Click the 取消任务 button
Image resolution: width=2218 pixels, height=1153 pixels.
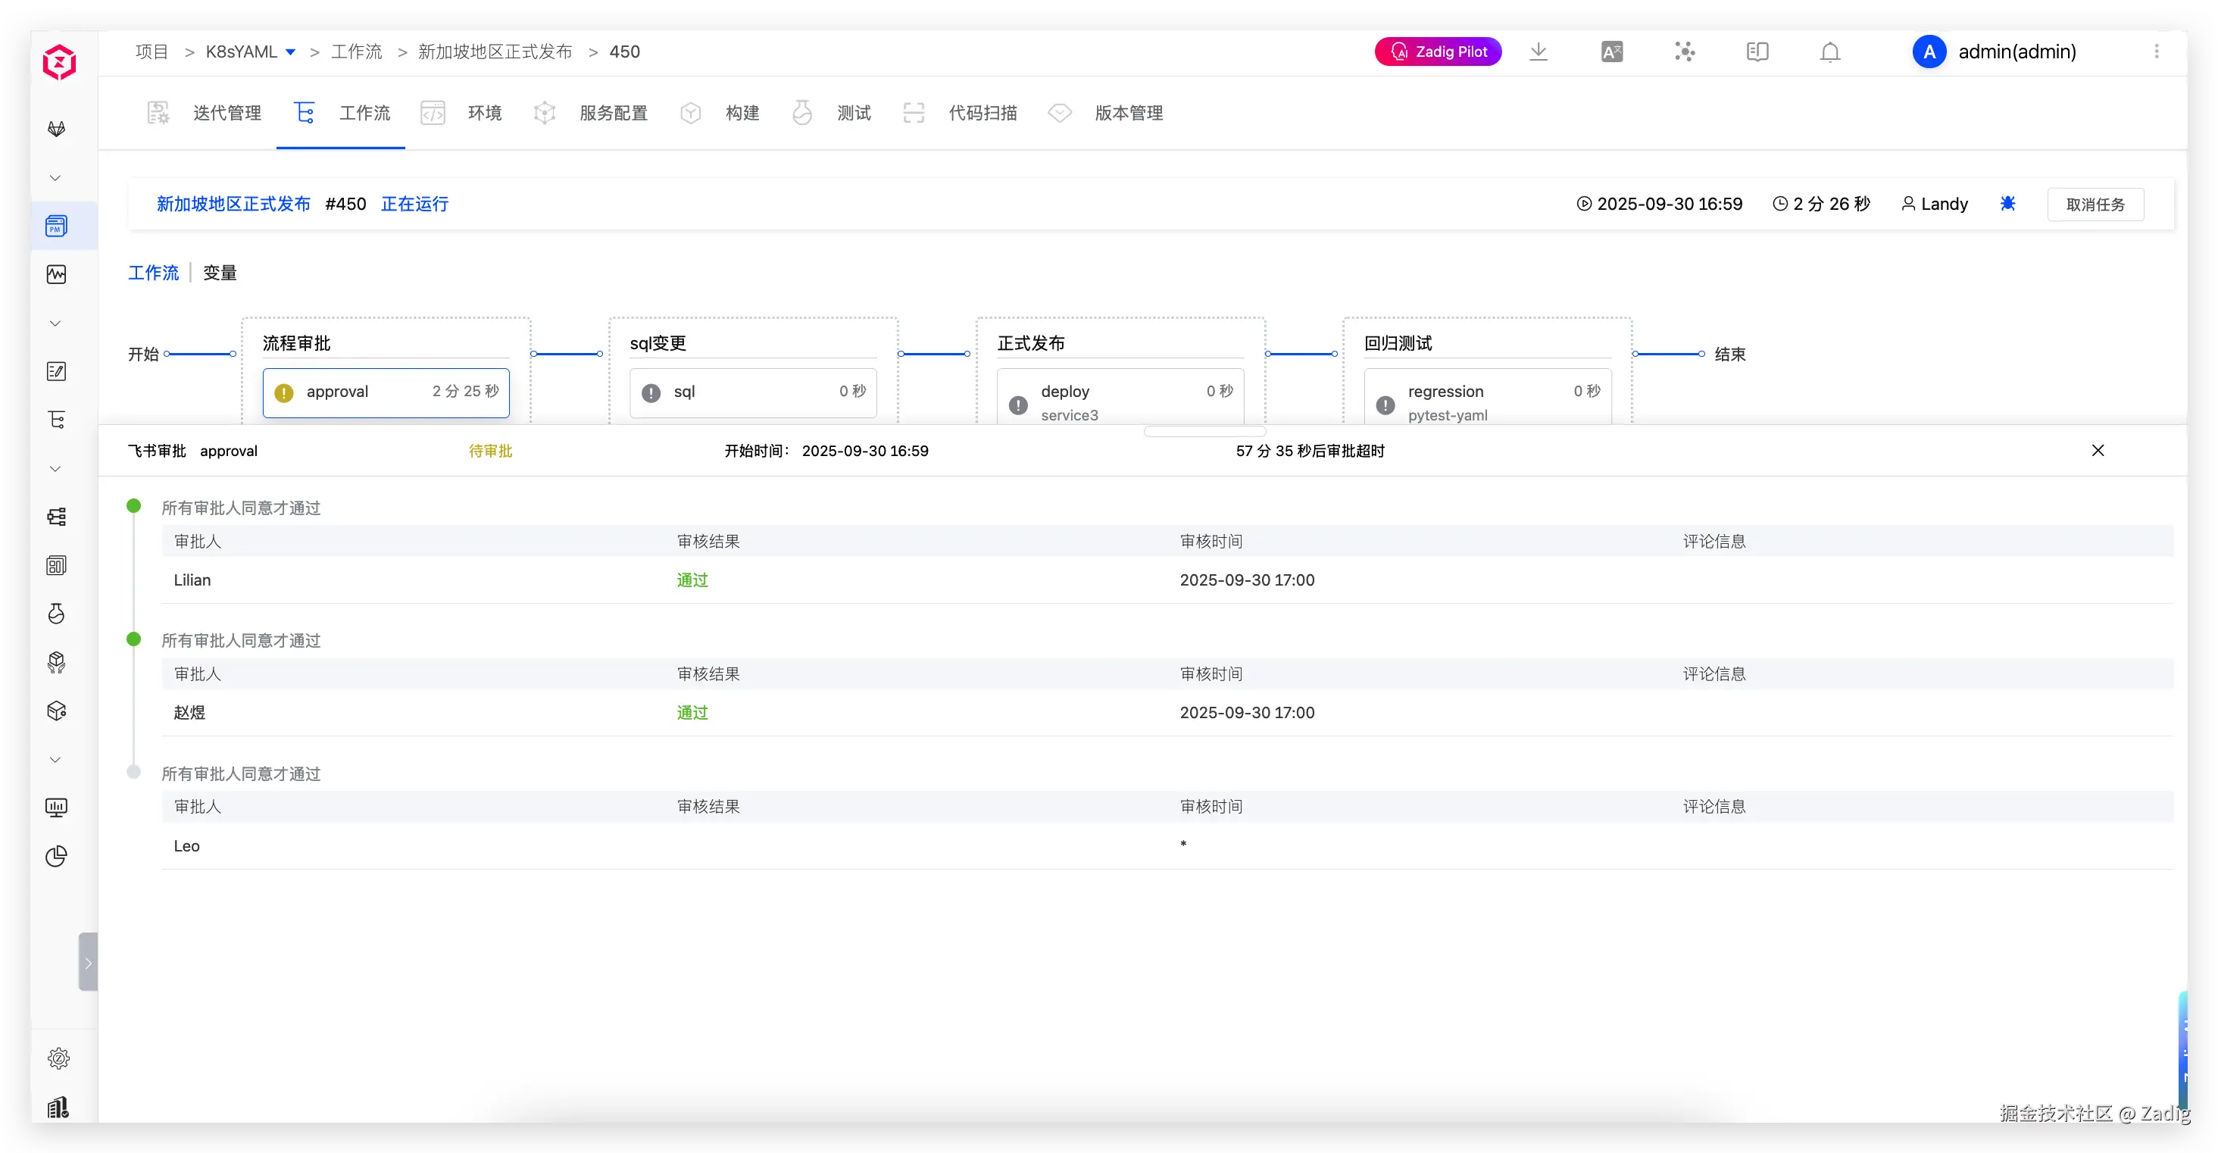click(x=2095, y=204)
